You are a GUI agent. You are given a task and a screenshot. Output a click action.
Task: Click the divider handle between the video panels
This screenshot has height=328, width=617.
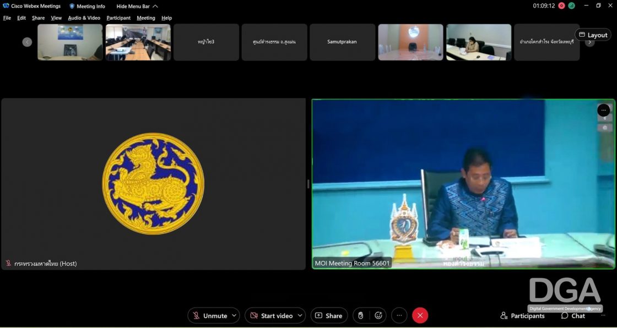coord(308,184)
